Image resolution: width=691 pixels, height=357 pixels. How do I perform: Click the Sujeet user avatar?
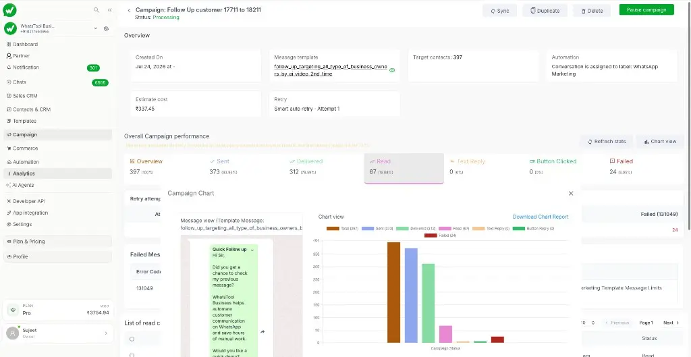pyautogui.click(x=12, y=333)
